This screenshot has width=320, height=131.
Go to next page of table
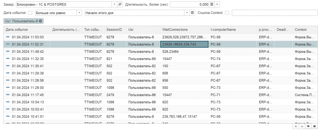(308, 126)
